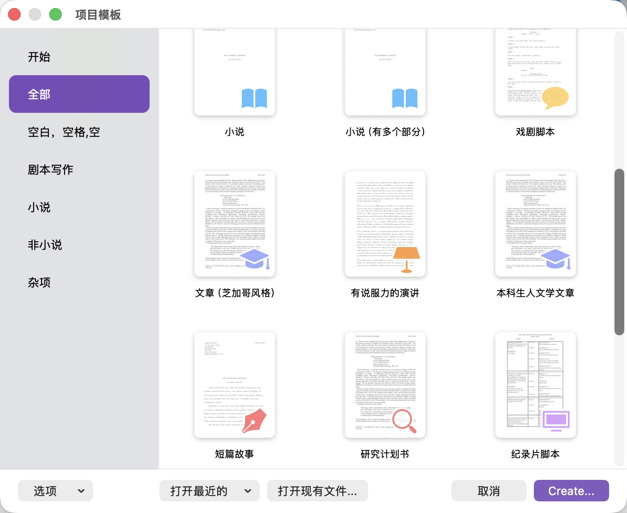Click the 取消 button
627x513 pixels.
pyautogui.click(x=489, y=491)
